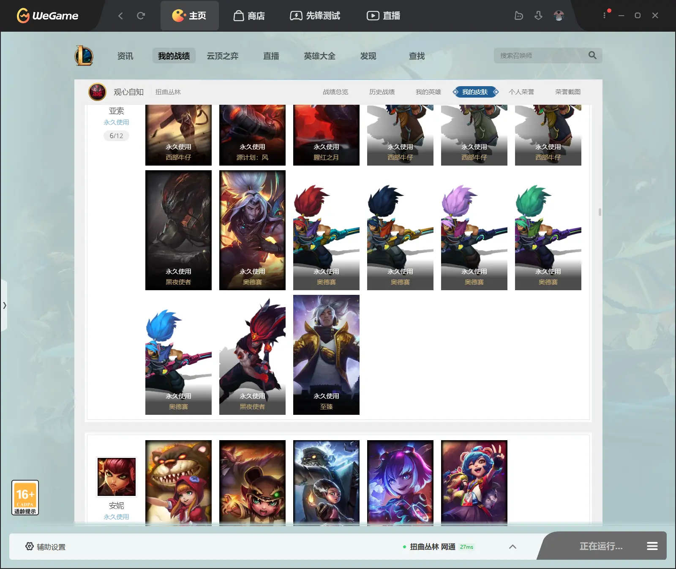
Task: Open Annie's red riding hood skin
Action: (178, 482)
